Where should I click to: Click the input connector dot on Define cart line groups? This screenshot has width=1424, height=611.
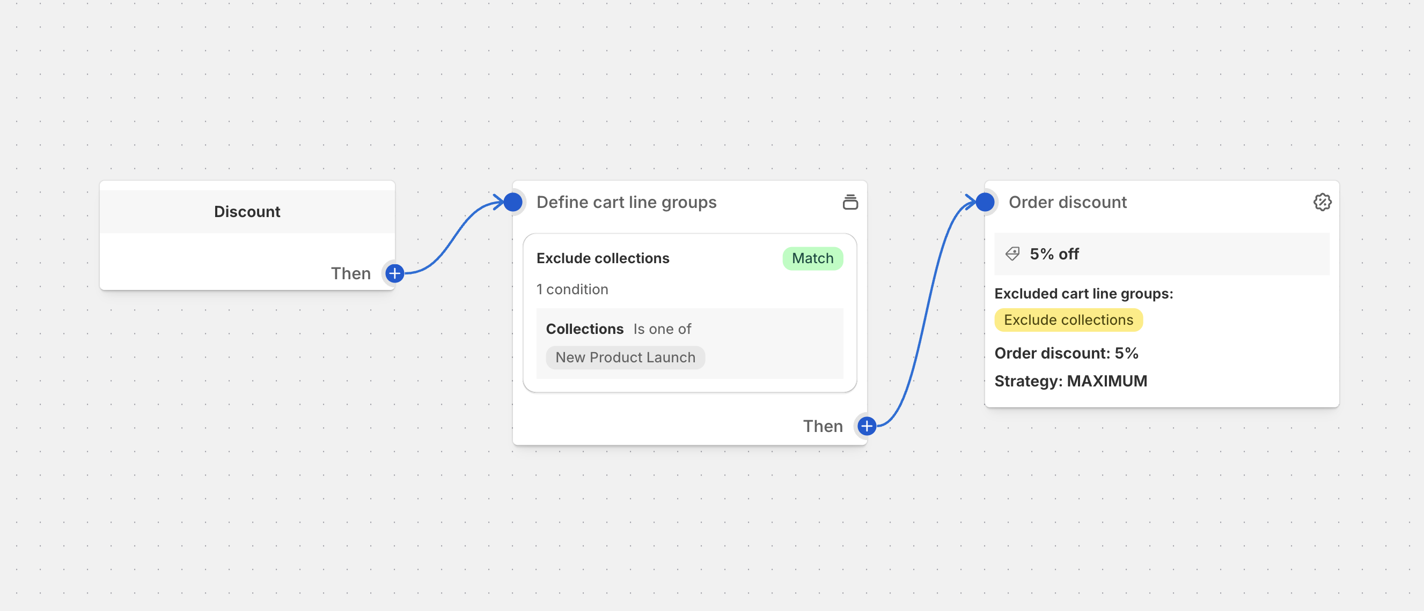click(513, 202)
